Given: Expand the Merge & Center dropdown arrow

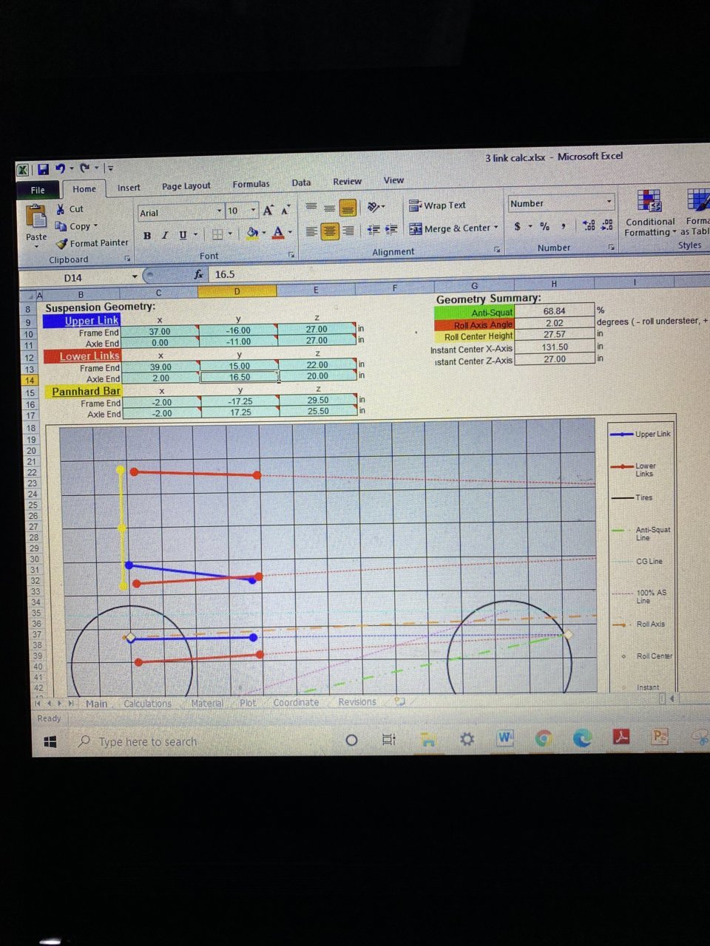Looking at the screenshot, I should click(x=496, y=228).
